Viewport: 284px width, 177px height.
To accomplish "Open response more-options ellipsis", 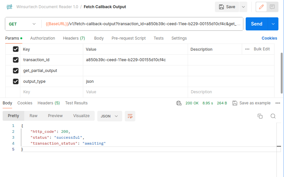I will [x=278, y=103].
